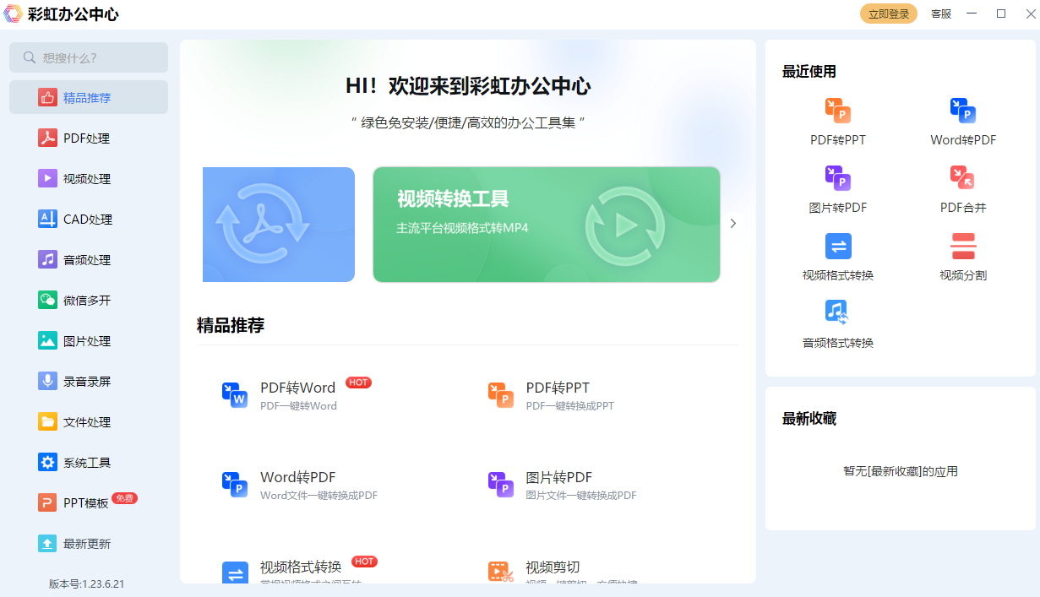This screenshot has height=597, width=1040.
Task: Click 视频剪切 title in recommendations
Action: [553, 567]
